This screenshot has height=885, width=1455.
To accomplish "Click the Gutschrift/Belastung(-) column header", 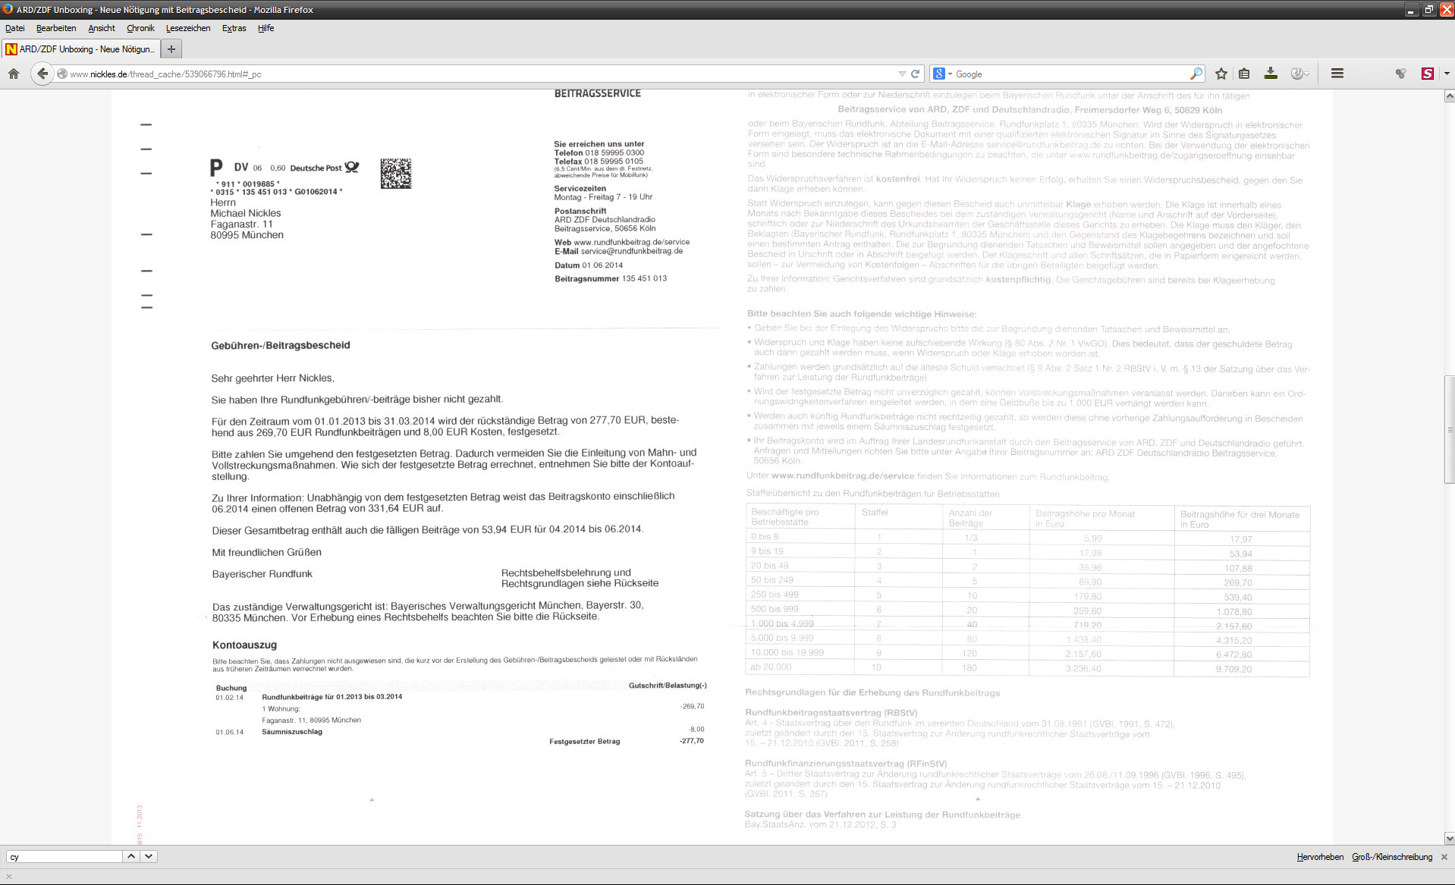I will [x=668, y=686].
